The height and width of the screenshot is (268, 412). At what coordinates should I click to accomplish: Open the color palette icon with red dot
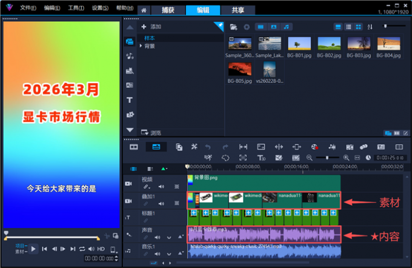tap(314, 147)
